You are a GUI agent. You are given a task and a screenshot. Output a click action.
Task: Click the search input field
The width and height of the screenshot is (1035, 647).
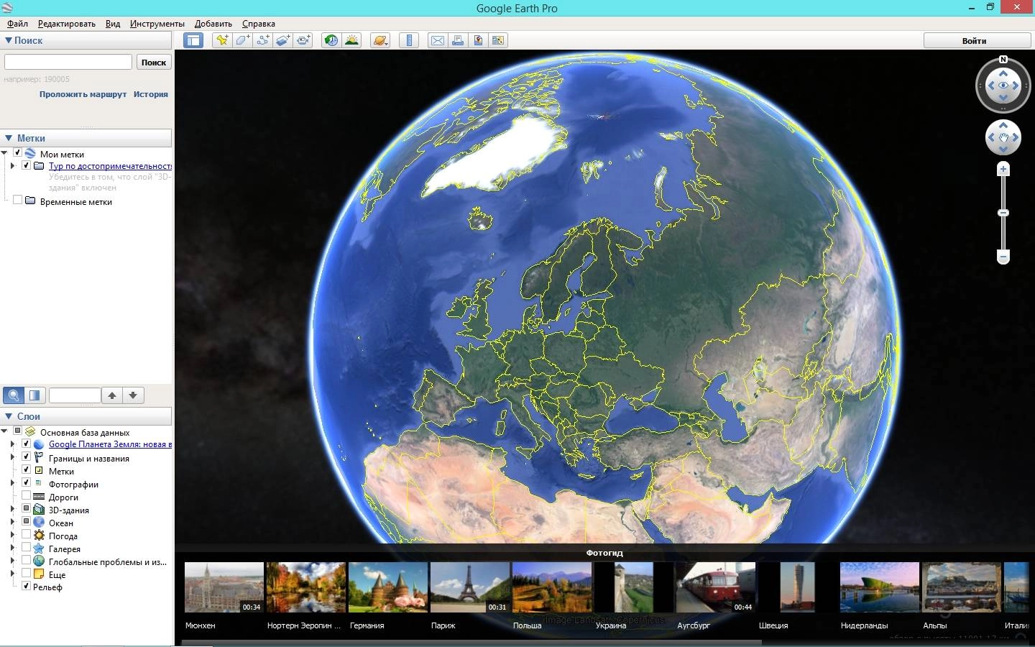tap(68, 62)
